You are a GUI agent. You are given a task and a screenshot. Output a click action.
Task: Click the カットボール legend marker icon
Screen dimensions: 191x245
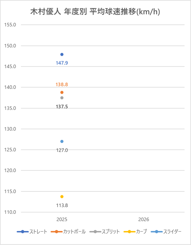(57, 232)
